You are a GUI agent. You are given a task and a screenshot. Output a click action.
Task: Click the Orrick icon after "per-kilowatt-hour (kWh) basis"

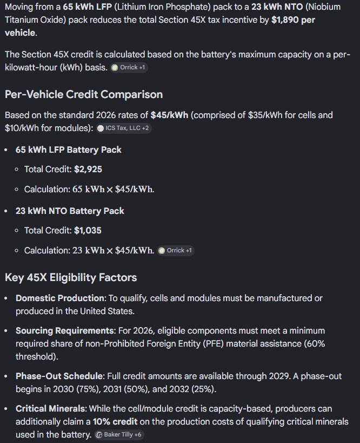[115, 68]
